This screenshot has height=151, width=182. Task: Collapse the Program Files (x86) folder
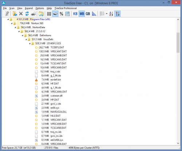point(8,19)
